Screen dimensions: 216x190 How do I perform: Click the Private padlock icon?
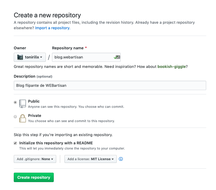point(22,118)
